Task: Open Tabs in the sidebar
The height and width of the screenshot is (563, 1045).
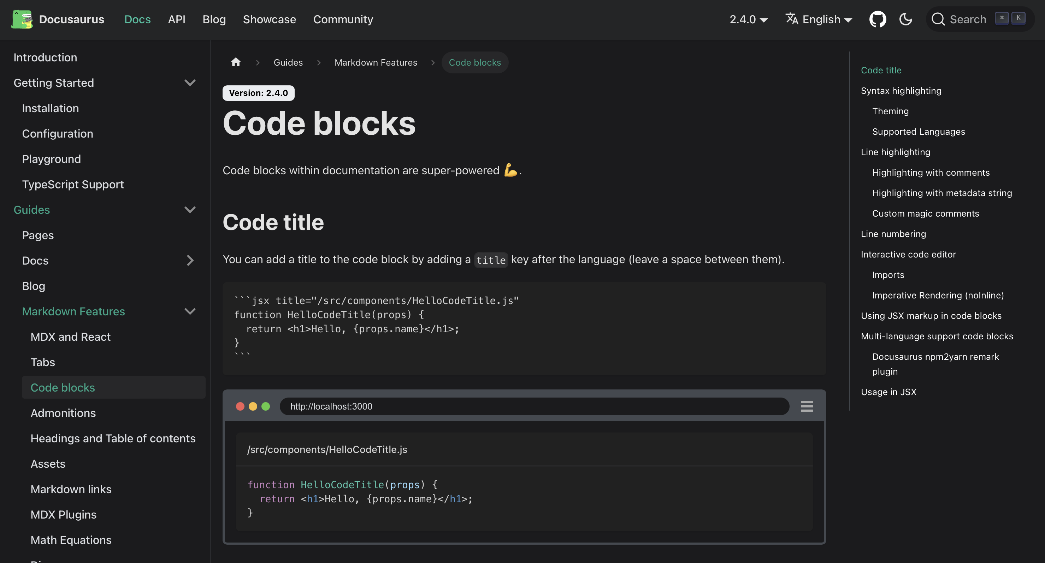Action: (x=43, y=362)
